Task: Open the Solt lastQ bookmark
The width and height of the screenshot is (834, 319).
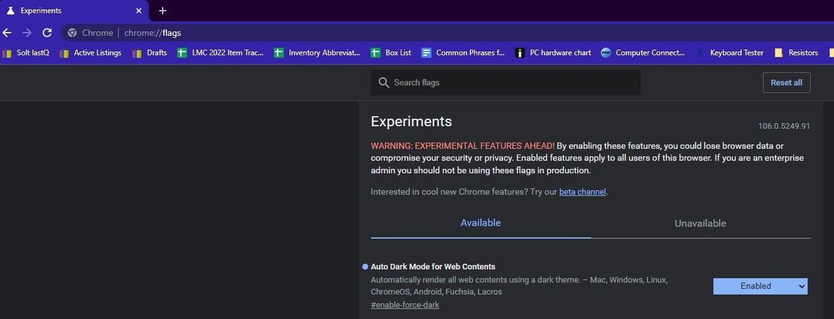Action: tap(26, 53)
